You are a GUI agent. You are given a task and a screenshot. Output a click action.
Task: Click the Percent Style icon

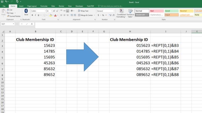pos(103,15)
